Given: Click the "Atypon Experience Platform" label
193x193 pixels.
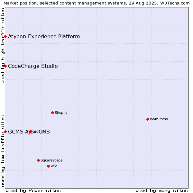Looking at the screenshot, I should click(44, 37).
